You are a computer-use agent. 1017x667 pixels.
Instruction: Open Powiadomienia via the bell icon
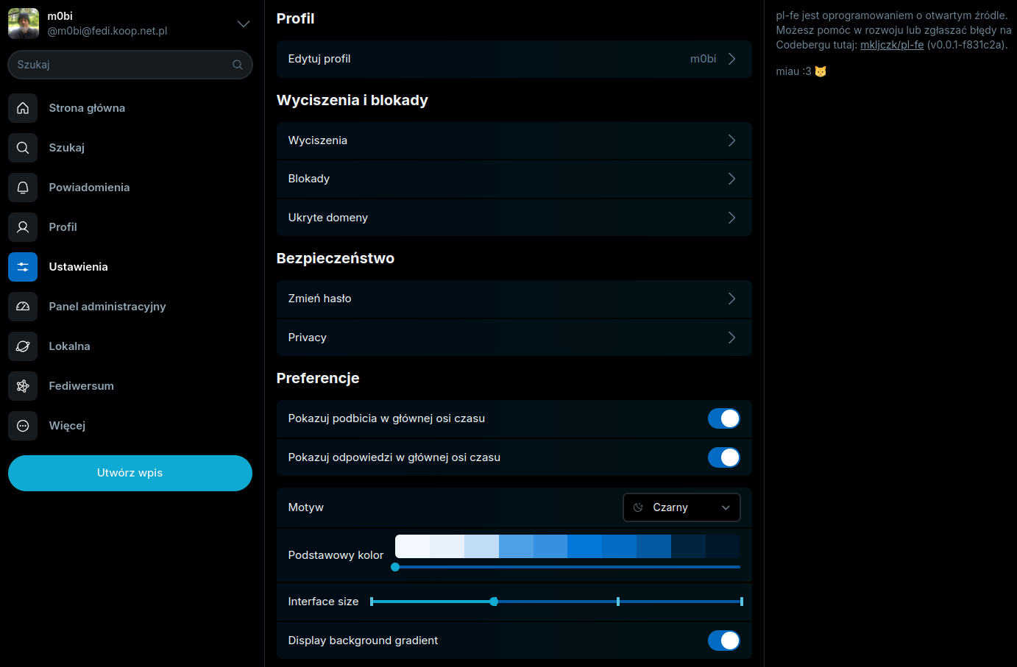tap(23, 188)
